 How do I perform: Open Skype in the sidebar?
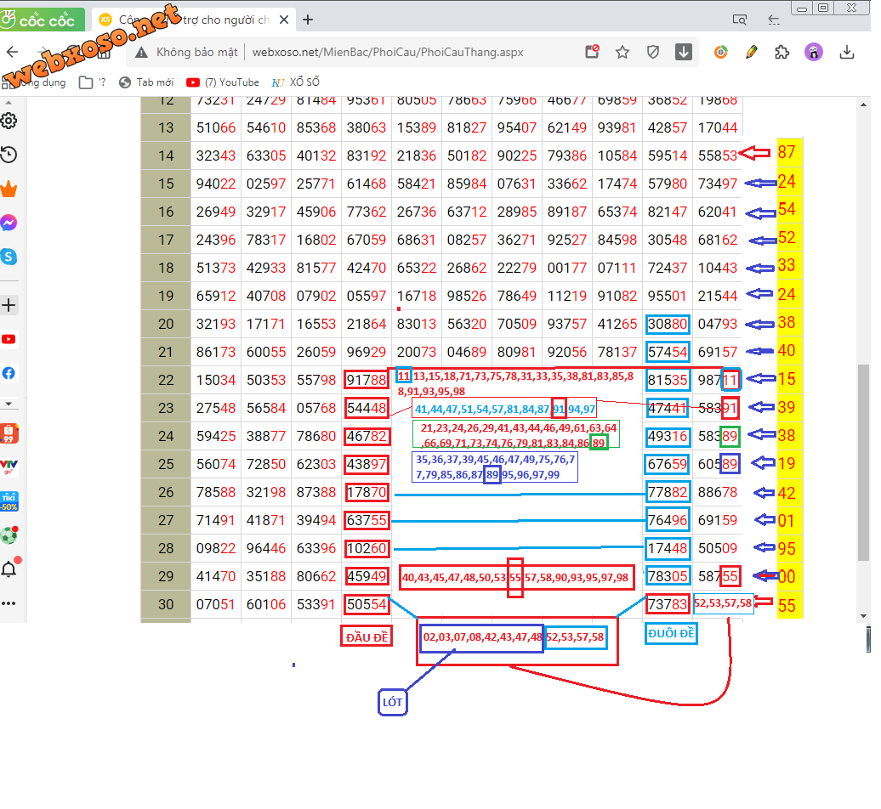point(9,257)
